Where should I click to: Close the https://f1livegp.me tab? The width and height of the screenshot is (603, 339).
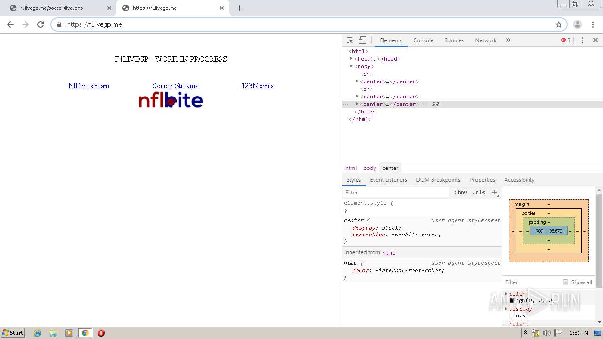(x=222, y=8)
